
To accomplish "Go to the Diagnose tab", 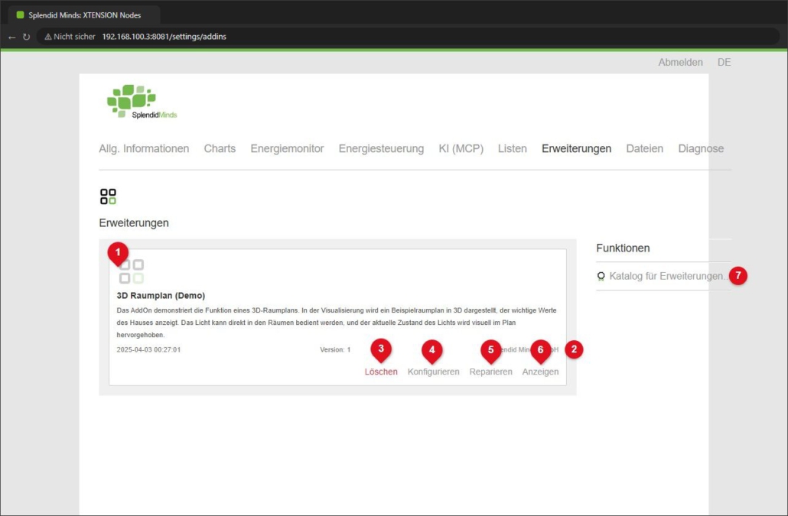I will pyautogui.click(x=701, y=148).
